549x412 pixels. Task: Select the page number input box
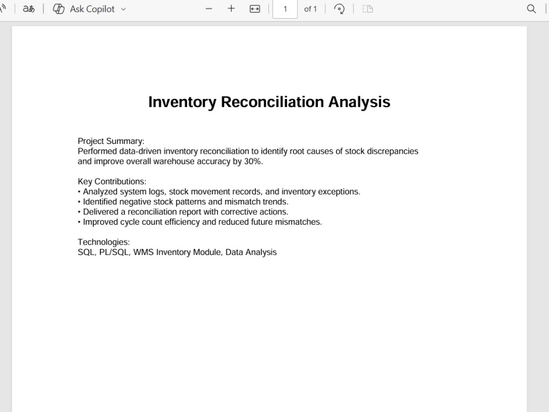(284, 9)
